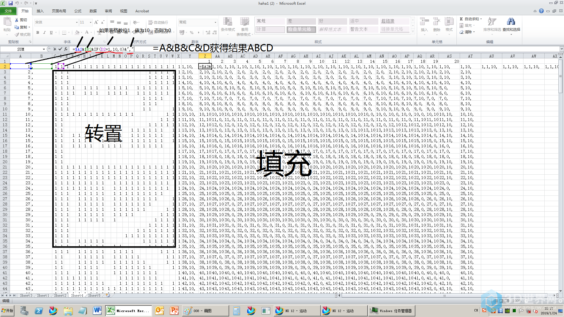Viewport: 564px width, 317px height.
Task: Open the font name dropdown 宋体
Action: pos(77,22)
